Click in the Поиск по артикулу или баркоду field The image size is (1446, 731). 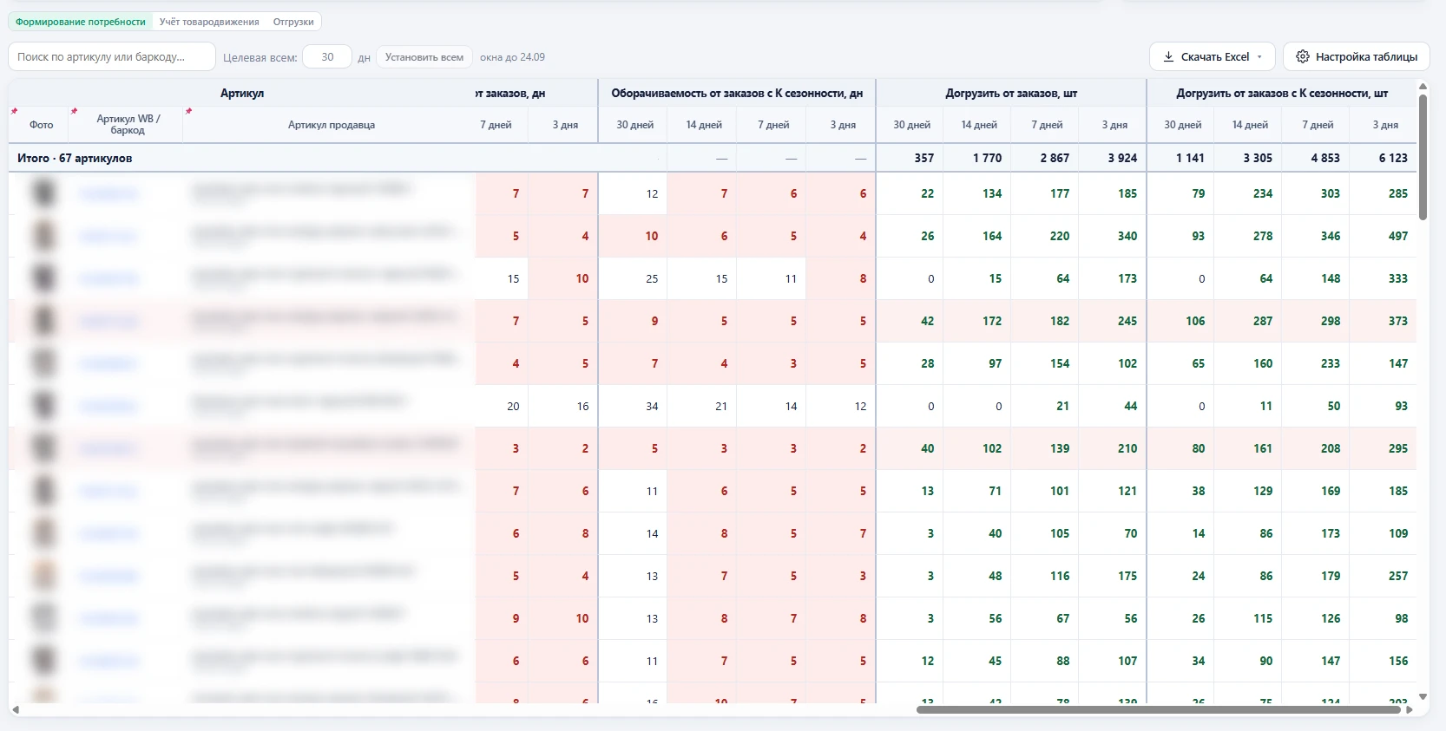point(112,56)
